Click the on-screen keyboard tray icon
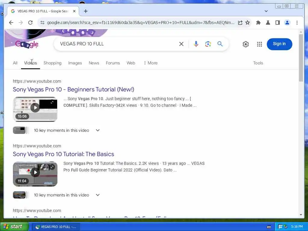308x231 pixels. [x=269, y=227]
